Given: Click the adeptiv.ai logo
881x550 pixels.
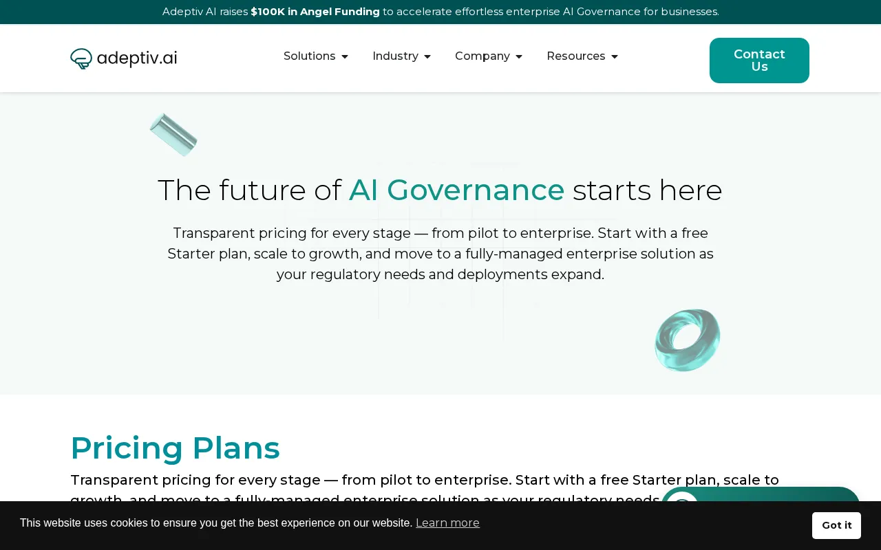Looking at the screenshot, I should [x=123, y=58].
